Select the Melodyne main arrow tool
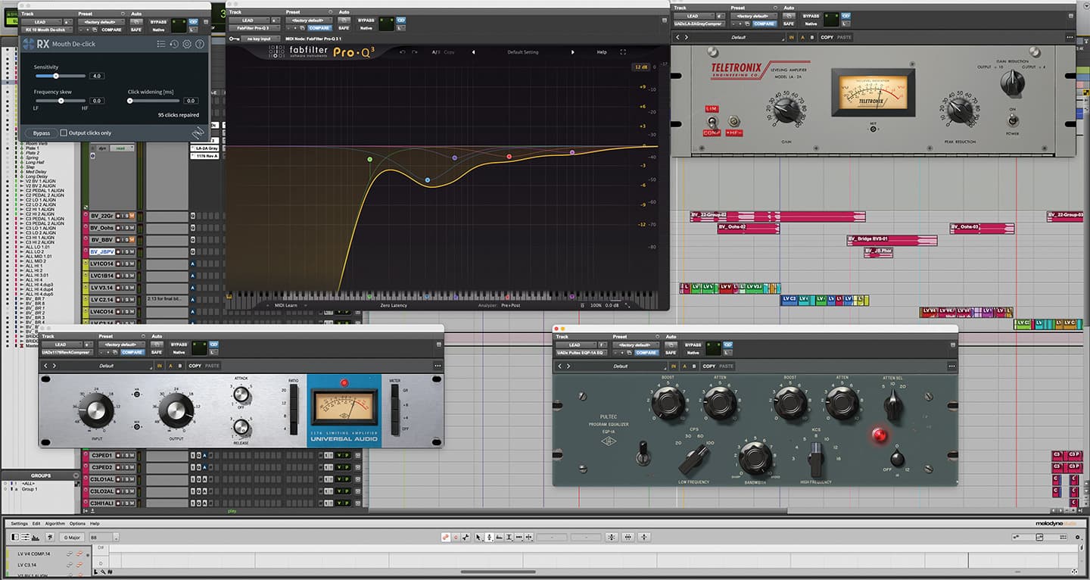The height and width of the screenshot is (580, 1090). point(478,537)
